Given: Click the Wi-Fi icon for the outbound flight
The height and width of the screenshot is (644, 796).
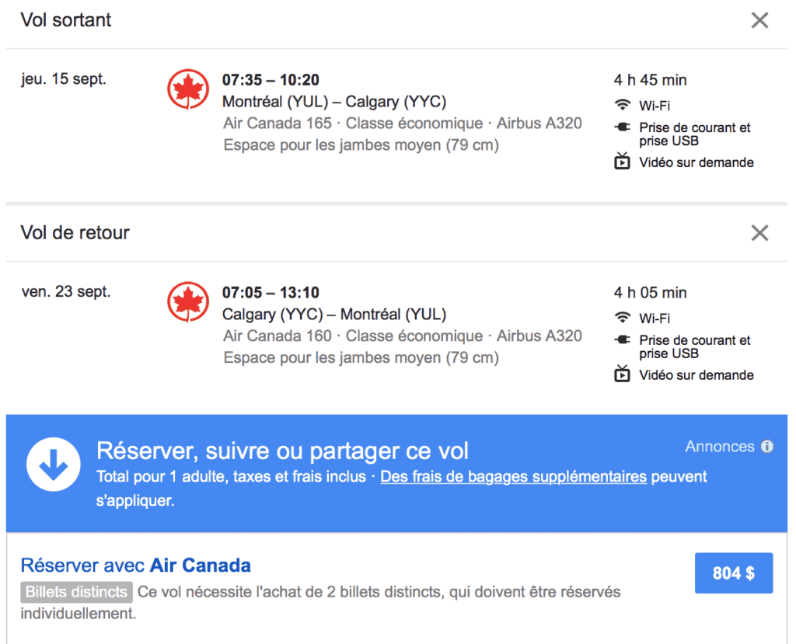Looking at the screenshot, I should point(624,105).
